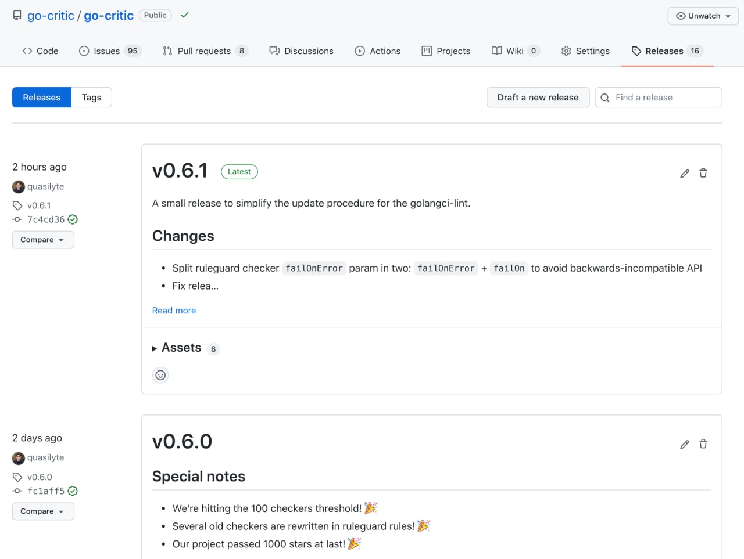Add a reaction with the smiley icon
The image size is (744, 559).
pos(160,375)
